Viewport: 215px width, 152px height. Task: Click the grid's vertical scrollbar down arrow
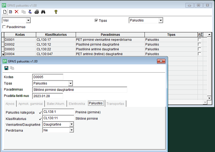209,98
